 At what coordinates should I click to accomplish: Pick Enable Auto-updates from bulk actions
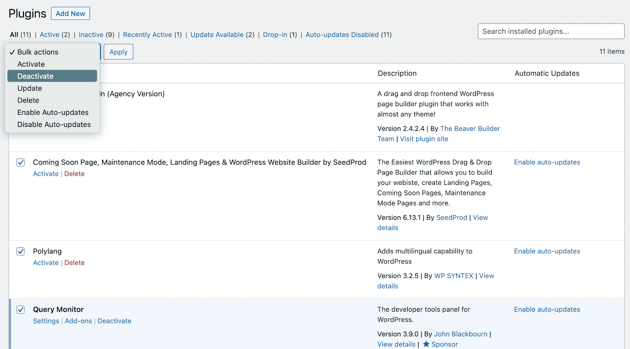click(x=53, y=112)
